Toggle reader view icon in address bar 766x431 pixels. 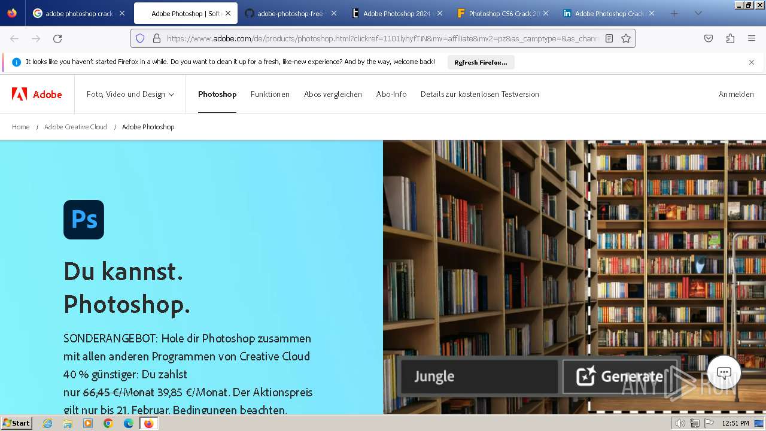(x=609, y=38)
